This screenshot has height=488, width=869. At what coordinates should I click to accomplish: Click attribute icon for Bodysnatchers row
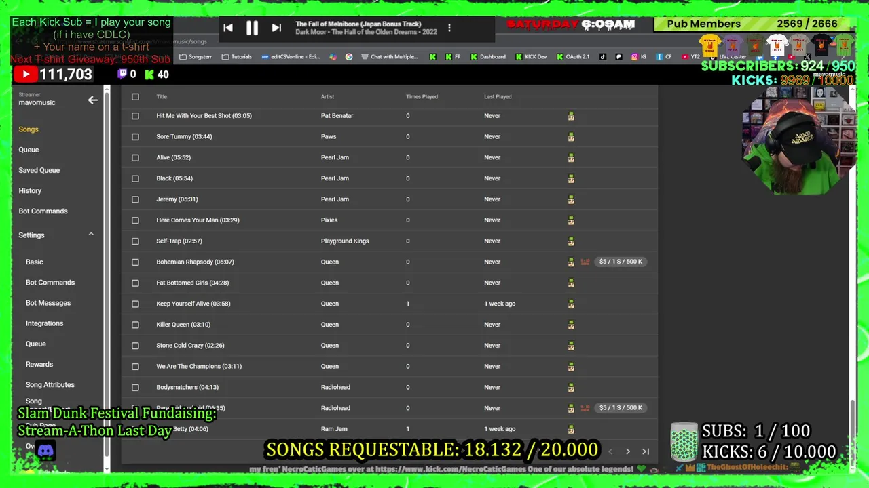(571, 388)
